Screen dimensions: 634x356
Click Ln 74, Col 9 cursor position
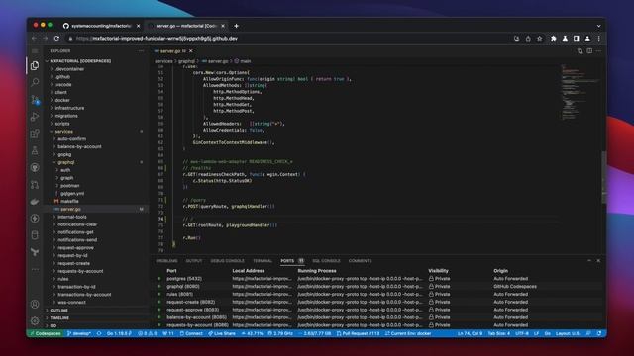[x=470, y=333]
